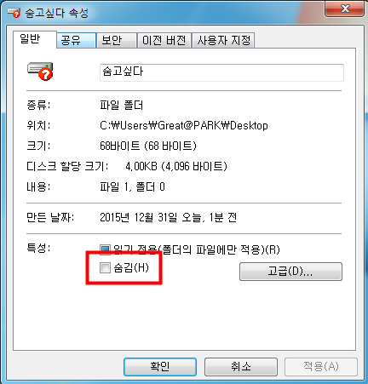The image size is (368, 384).
Task: Click the location path C:\Users\Great@PARK\Desktop
Action: click(x=184, y=125)
